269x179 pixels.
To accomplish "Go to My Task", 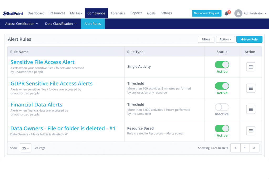I will pos(76,13).
